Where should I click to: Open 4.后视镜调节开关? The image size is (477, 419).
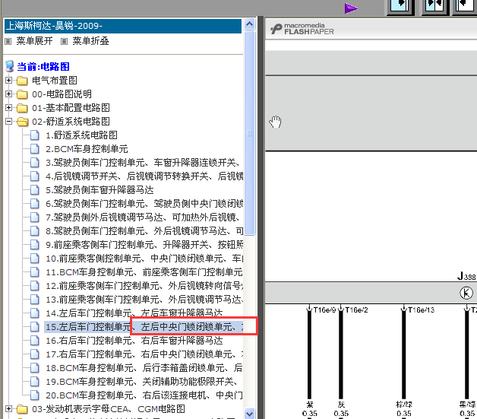pyautogui.click(x=144, y=176)
